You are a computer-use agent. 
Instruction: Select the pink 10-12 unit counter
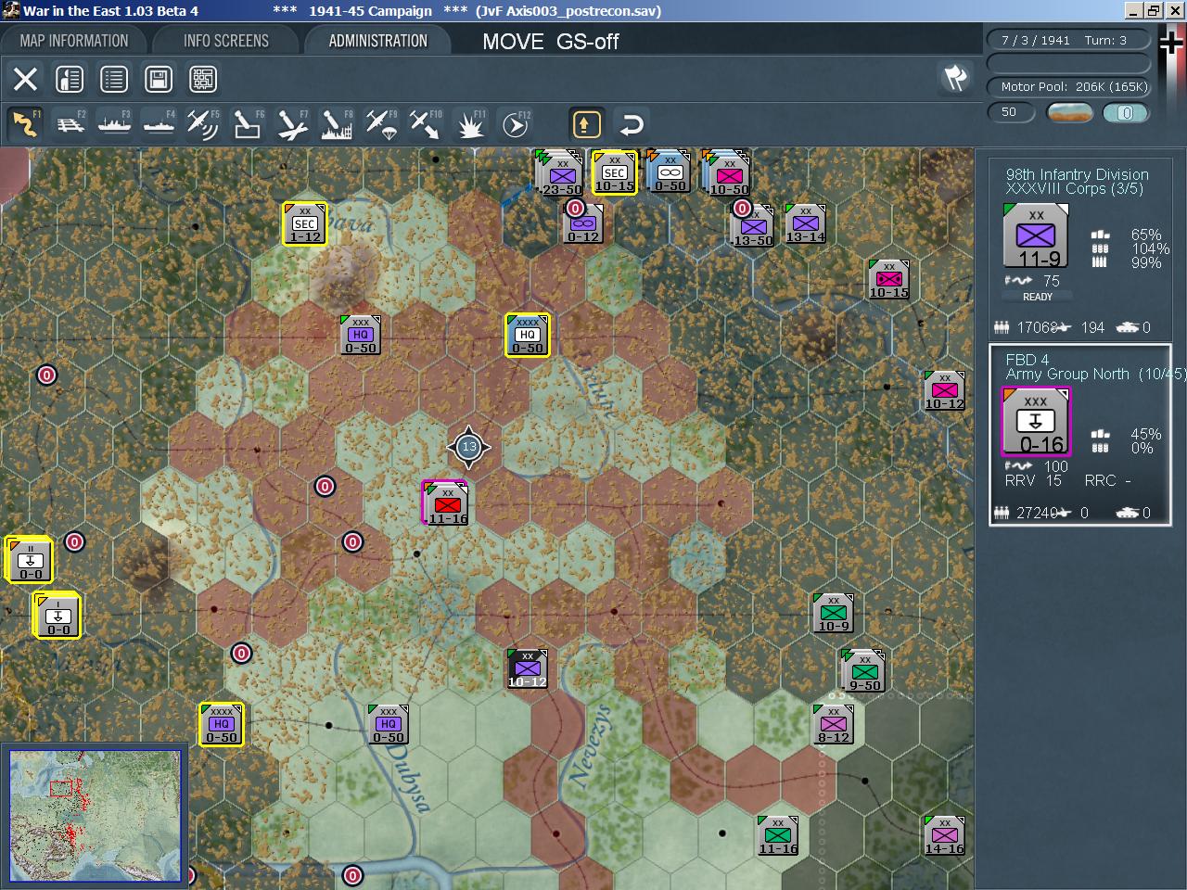[944, 390]
